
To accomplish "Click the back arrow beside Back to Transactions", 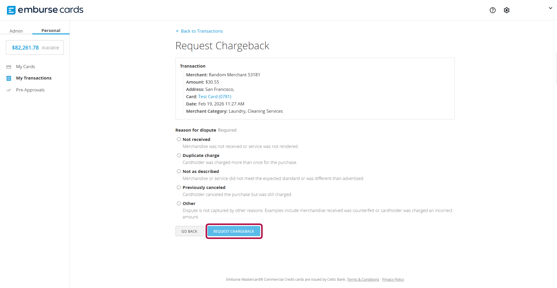I will point(178,31).
